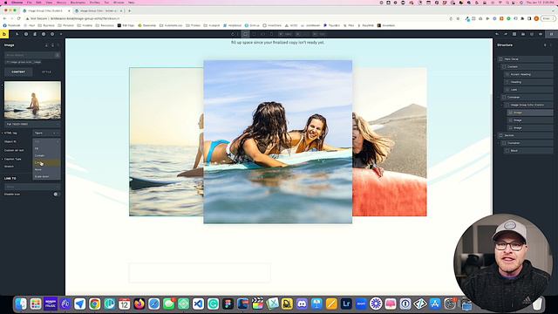Open Zoom from the dock
Screen dimensions: 558x314
361,304
